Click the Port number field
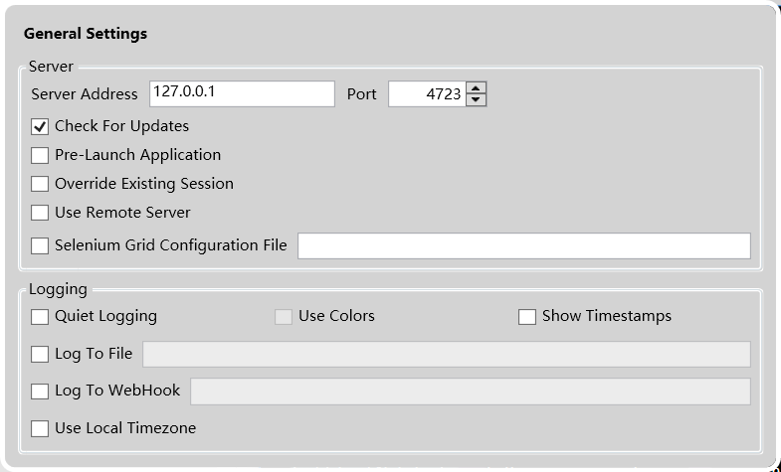This screenshot has width=781, height=472. [x=427, y=94]
